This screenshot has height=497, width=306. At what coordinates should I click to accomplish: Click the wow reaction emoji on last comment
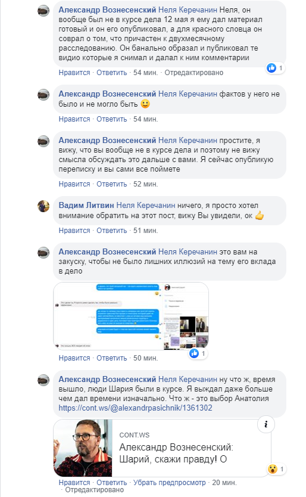tap(272, 469)
